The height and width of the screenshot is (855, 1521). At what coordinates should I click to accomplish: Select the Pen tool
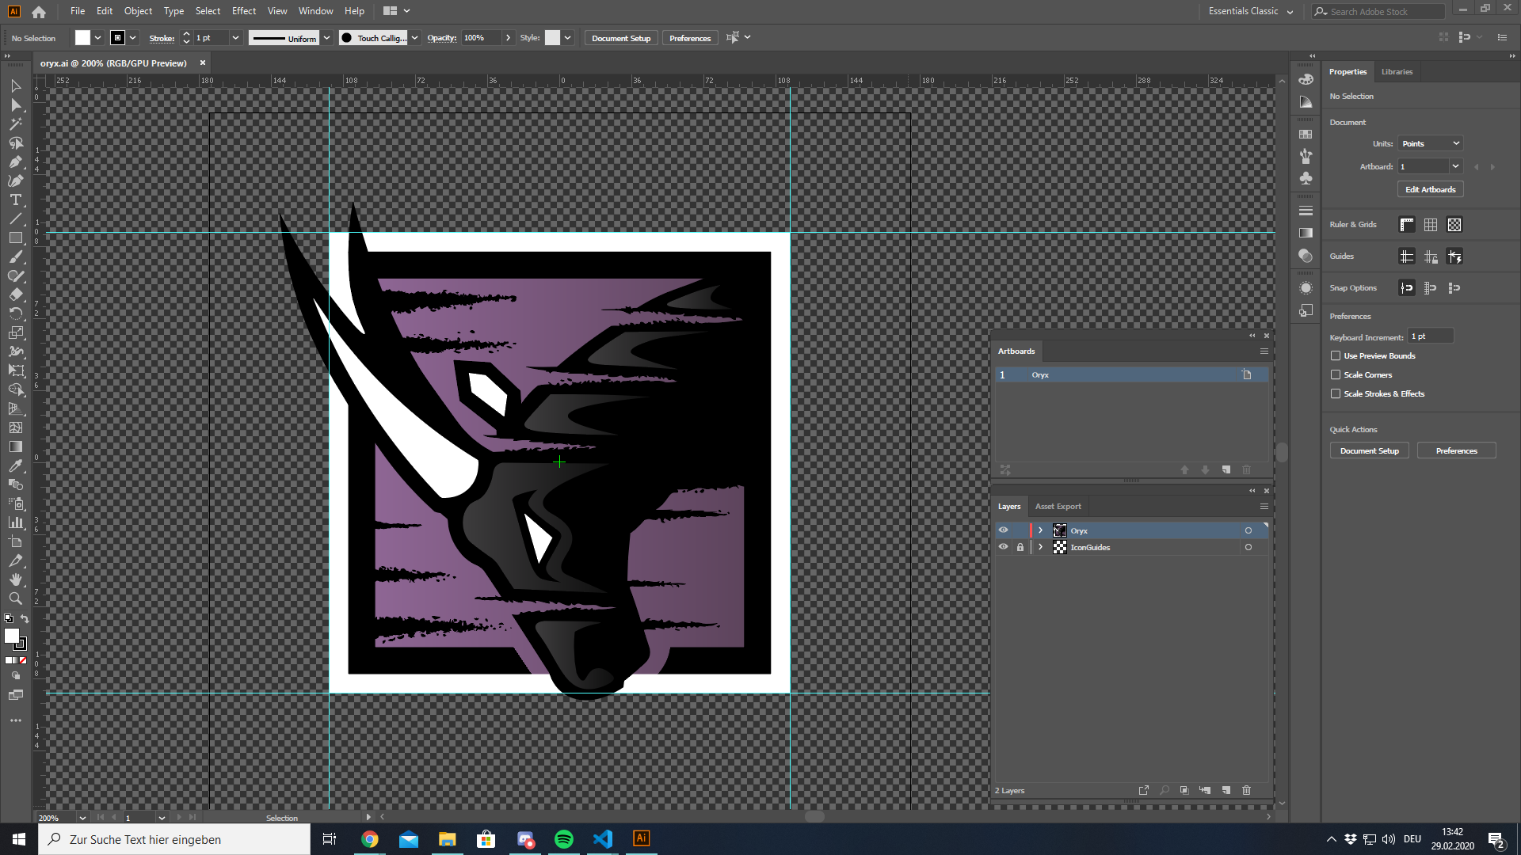tap(16, 162)
